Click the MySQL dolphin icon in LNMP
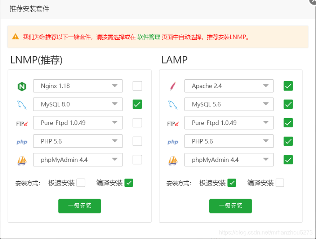This screenshot has width=316, height=239. pos(22,105)
